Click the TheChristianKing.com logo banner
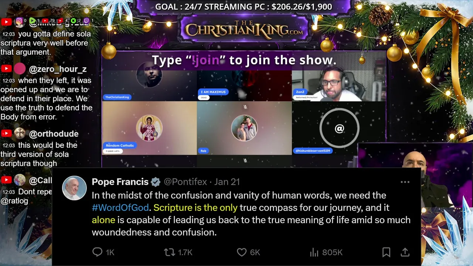The height and width of the screenshot is (266, 473). [x=244, y=29]
